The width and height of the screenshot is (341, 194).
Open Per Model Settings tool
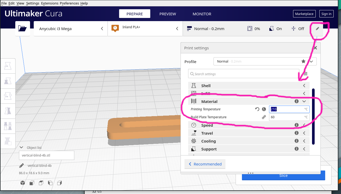tap(8, 126)
